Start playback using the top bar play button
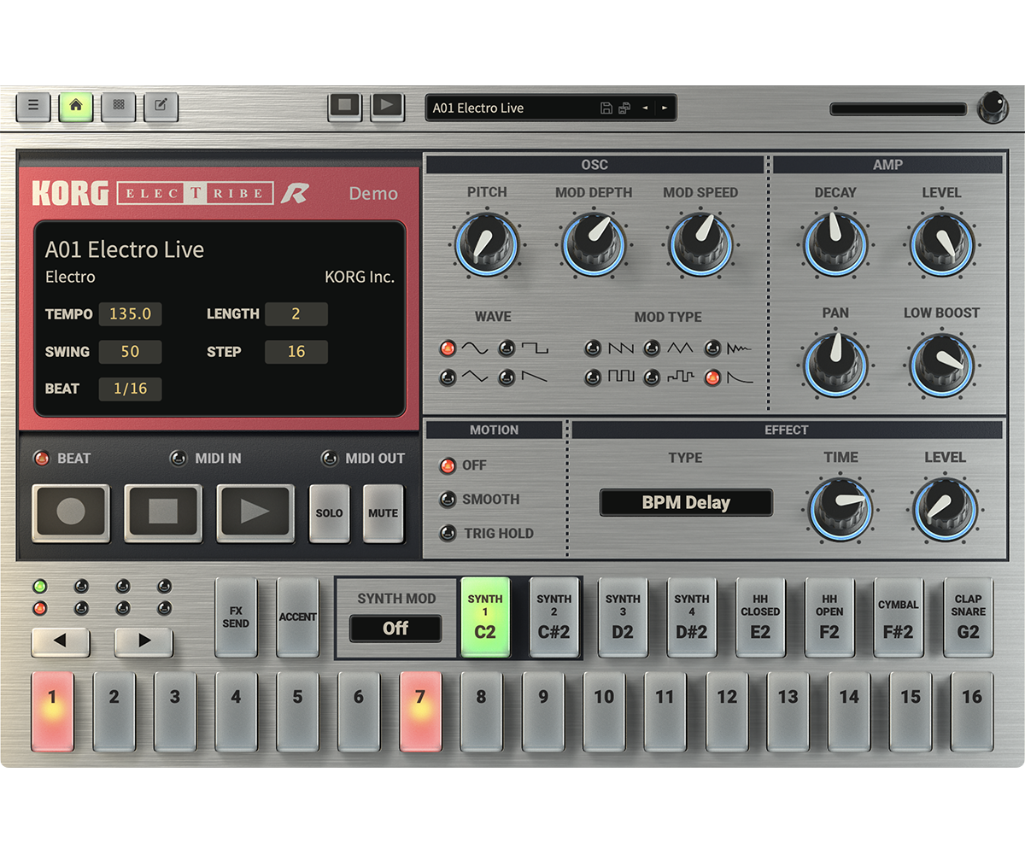This screenshot has width=1025, height=854. [x=388, y=106]
